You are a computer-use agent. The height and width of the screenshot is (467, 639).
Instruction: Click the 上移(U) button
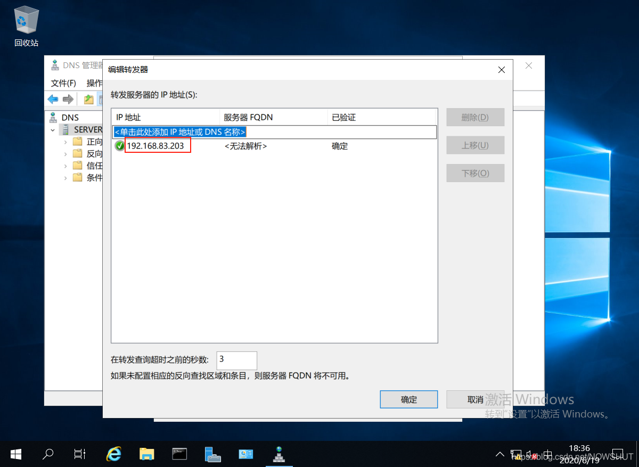coord(475,145)
